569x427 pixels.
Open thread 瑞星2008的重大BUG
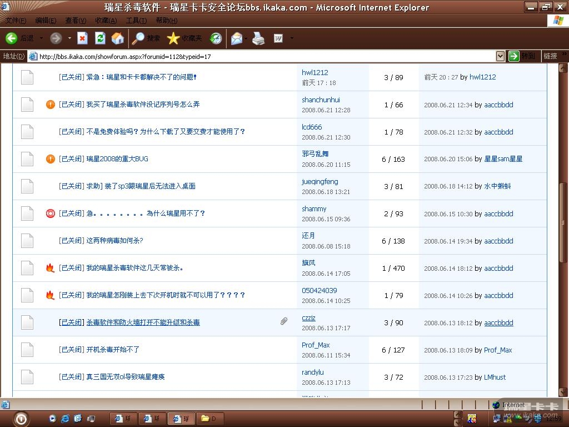[x=117, y=158]
